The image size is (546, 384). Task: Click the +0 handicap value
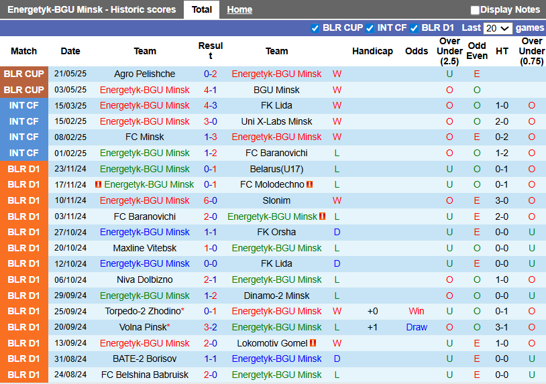372,311
